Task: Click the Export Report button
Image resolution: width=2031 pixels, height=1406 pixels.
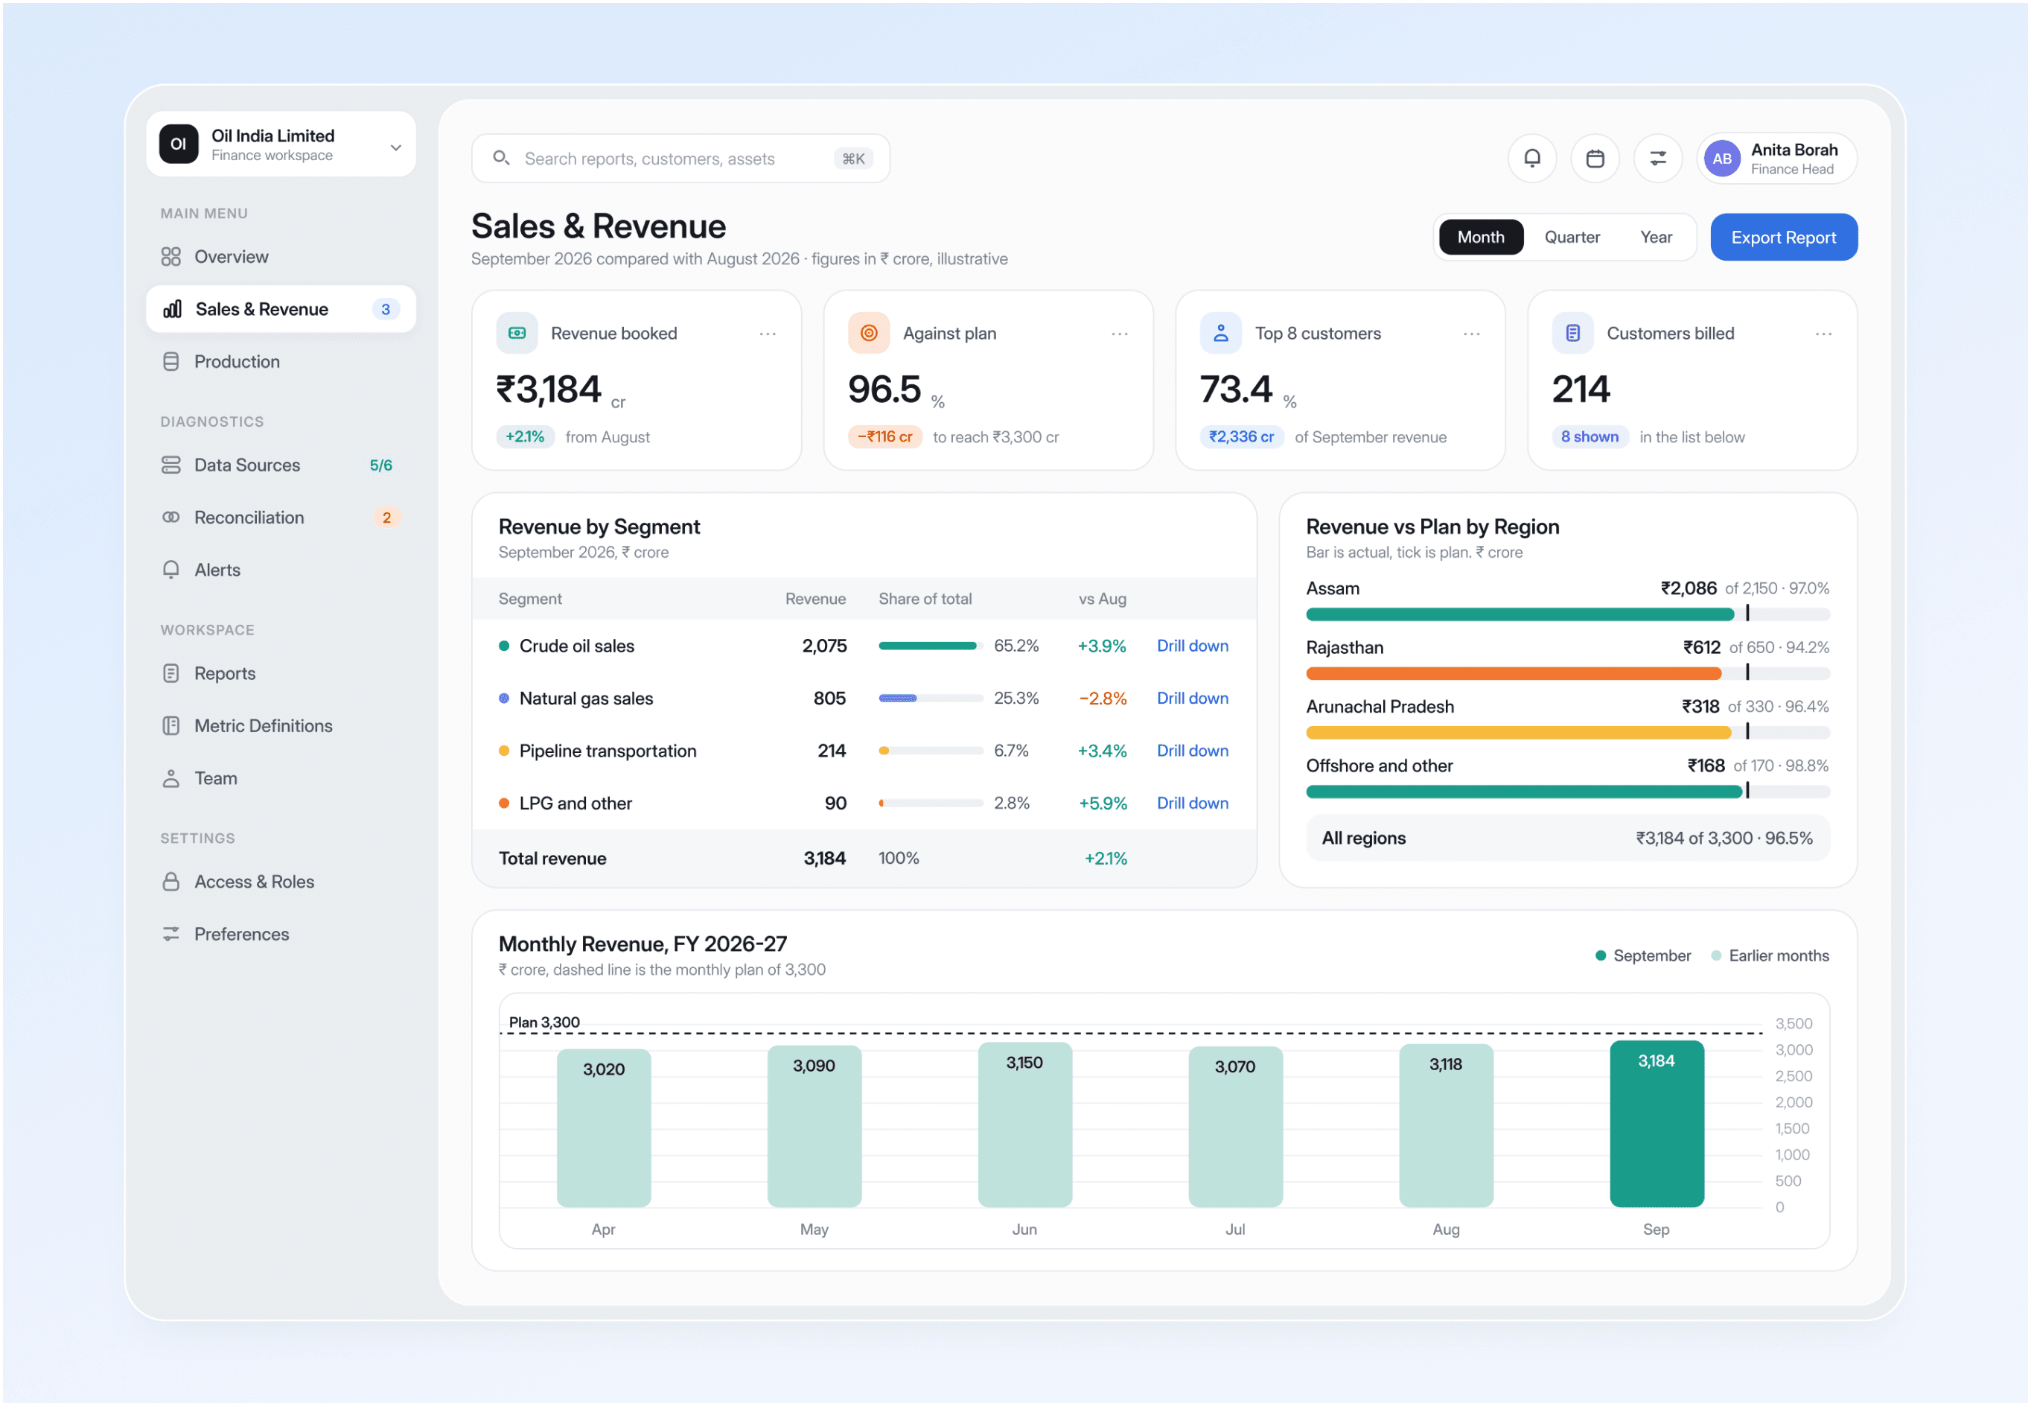Action: [x=1785, y=237]
